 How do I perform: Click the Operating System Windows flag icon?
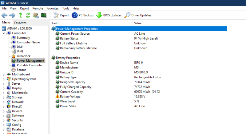coord(9,79)
